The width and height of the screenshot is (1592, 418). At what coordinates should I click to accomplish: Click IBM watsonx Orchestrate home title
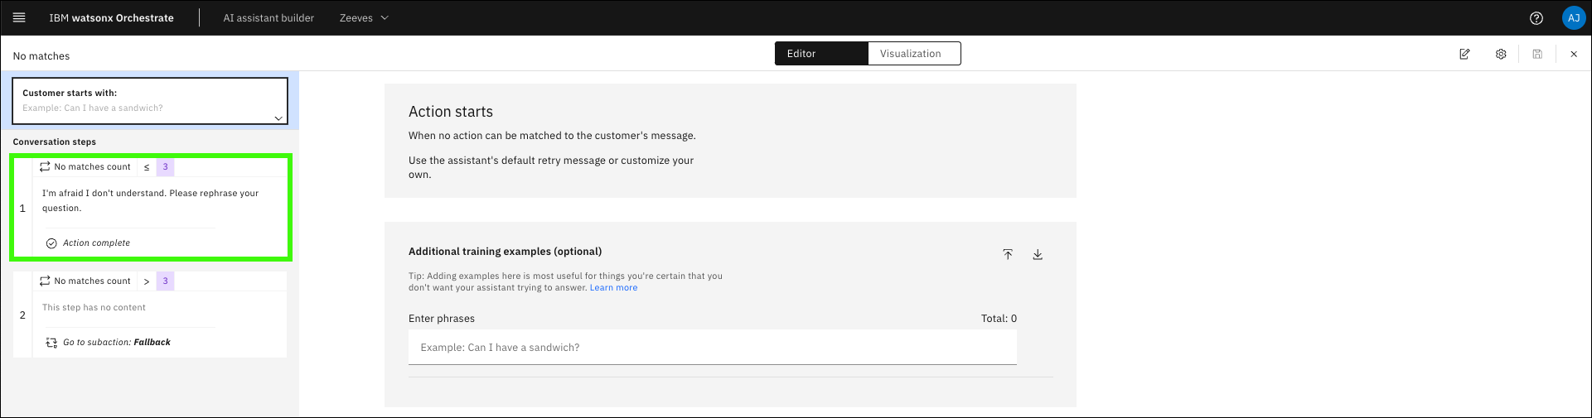pos(111,18)
